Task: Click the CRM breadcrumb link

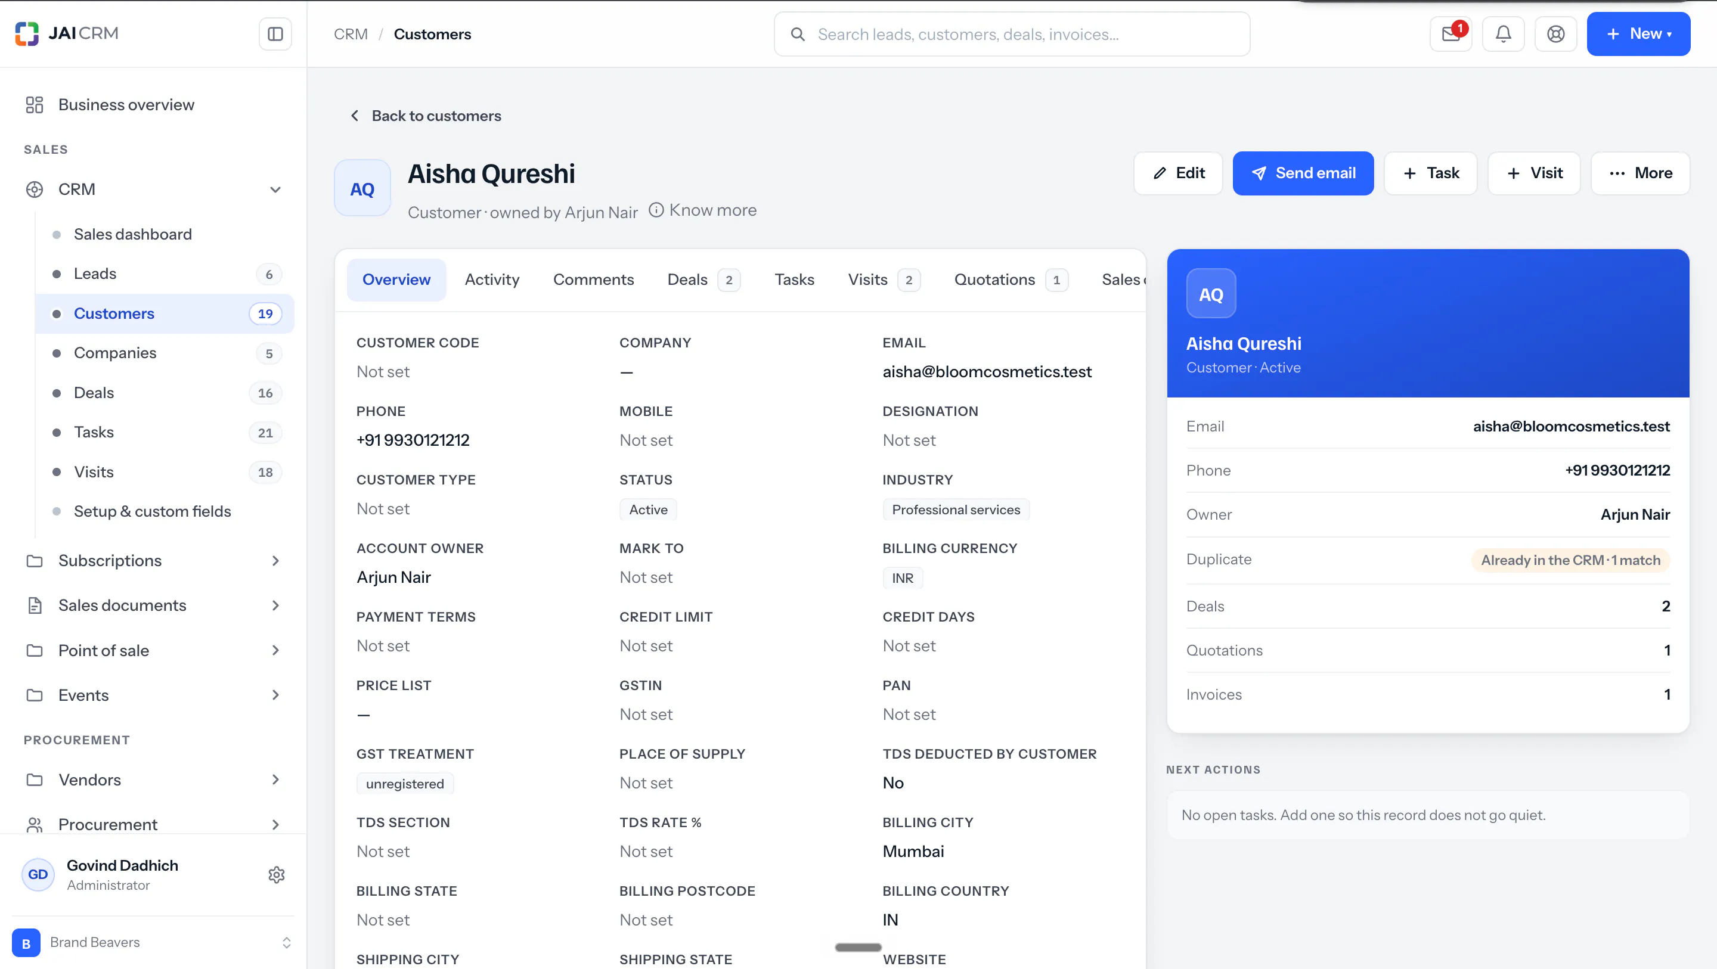Action: [351, 34]
